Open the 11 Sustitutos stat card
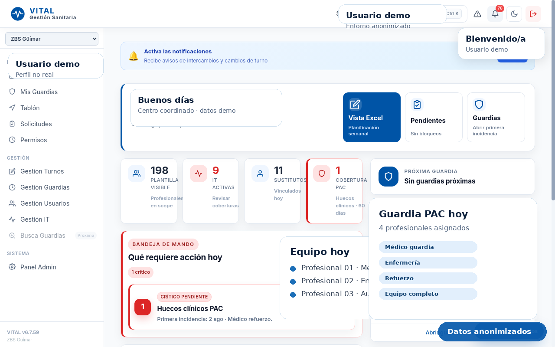 pos(272,191)
